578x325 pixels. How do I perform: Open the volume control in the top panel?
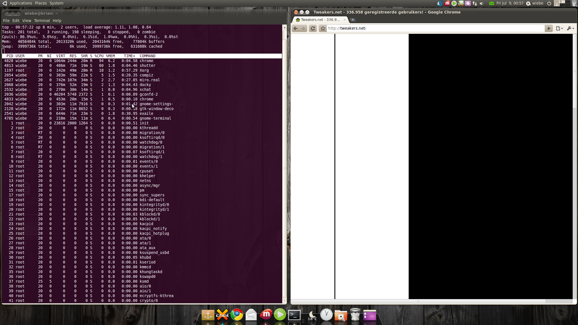coord(482,3)
